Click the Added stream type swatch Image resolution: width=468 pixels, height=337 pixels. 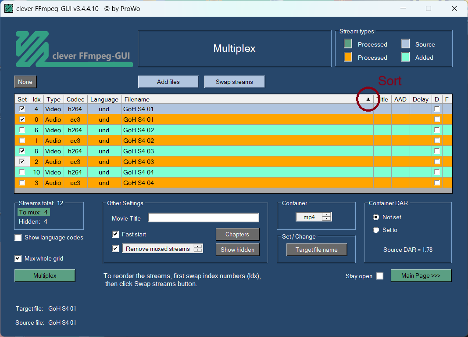(x=405, y=57)
